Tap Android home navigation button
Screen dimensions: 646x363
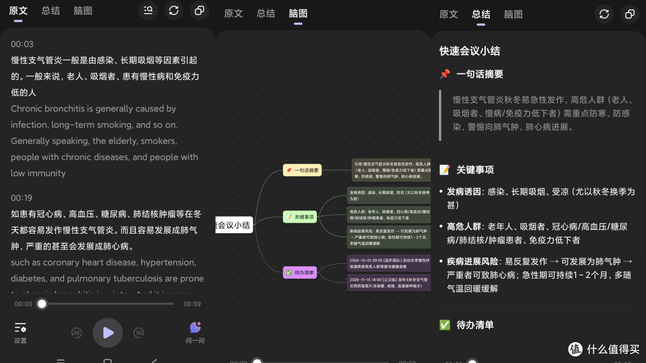(108, 361)
